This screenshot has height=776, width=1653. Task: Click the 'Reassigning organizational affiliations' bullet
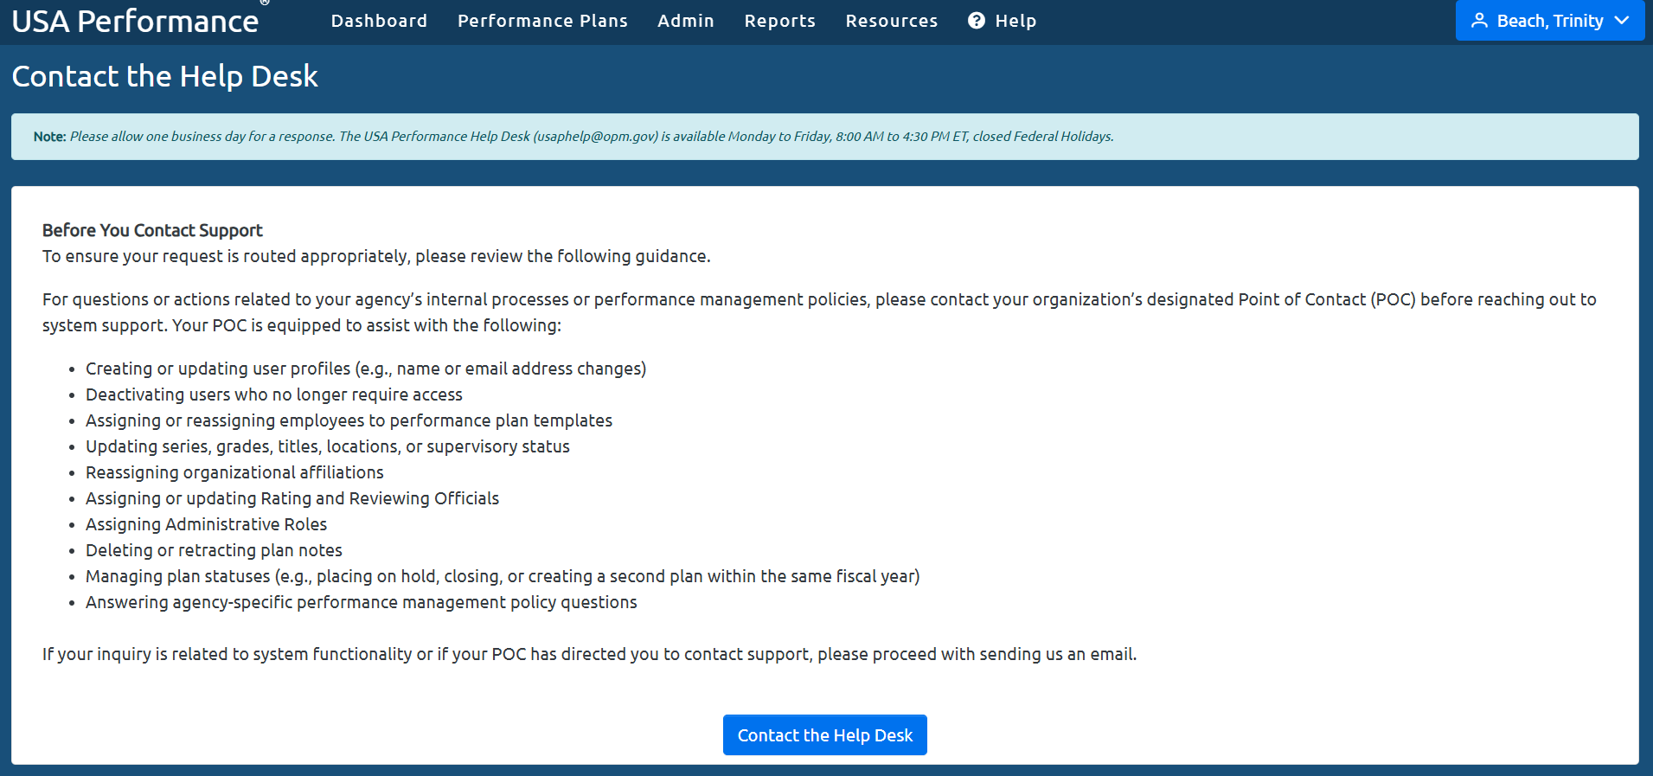click(x=234, y=472)
